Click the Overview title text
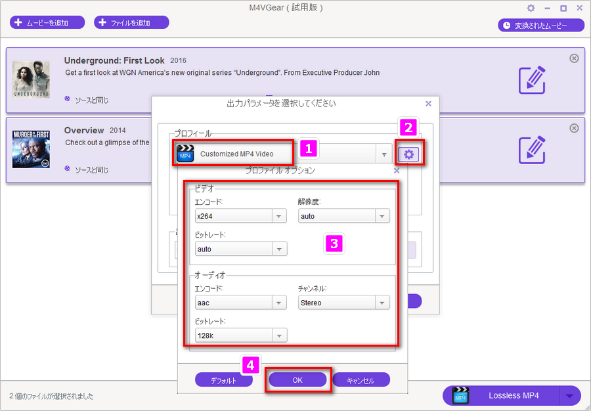The width and height of the screenshot is (591, 411). 84,131
